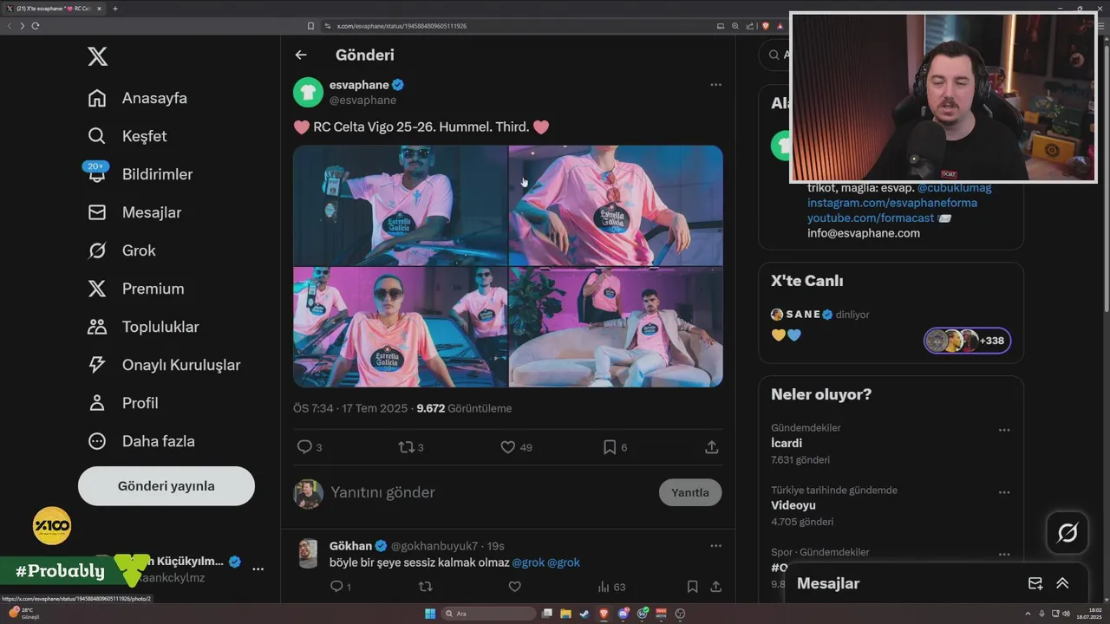
Task: Share Gökhan's comment
Action: click(715, 587)
